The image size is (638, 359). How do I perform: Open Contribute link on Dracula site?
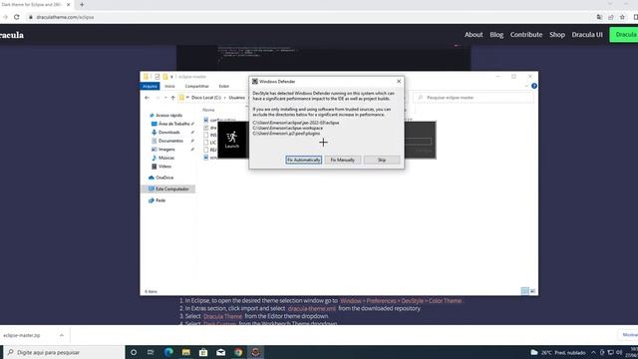(526, 35)
